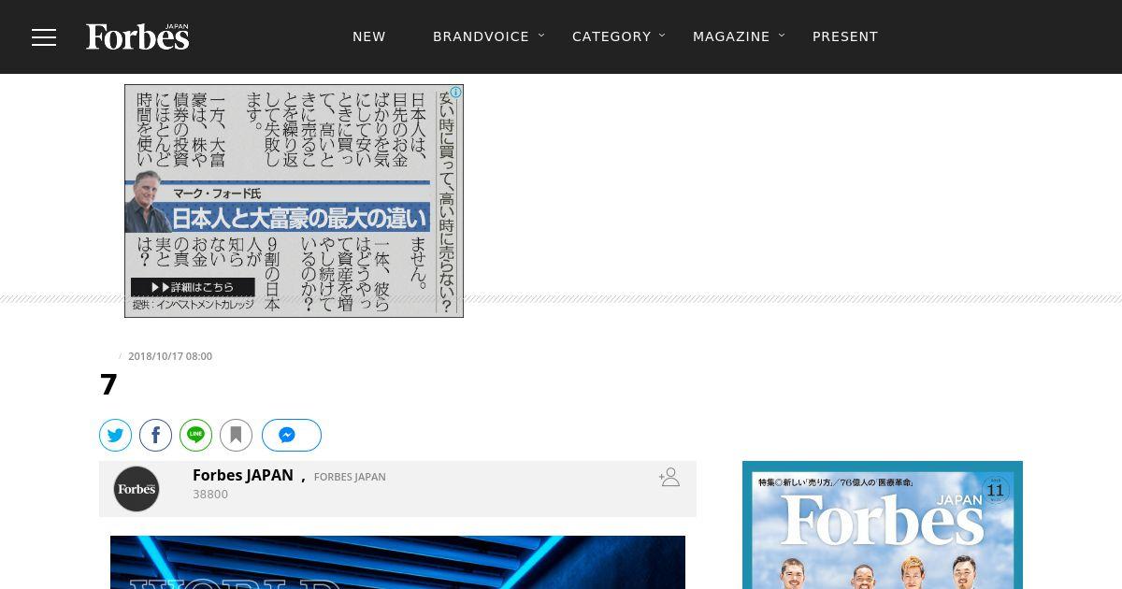Click the follower count 38800
The height and width of the screenshot is (589, 1122).
pyautogui.click(x=210, y=495)
